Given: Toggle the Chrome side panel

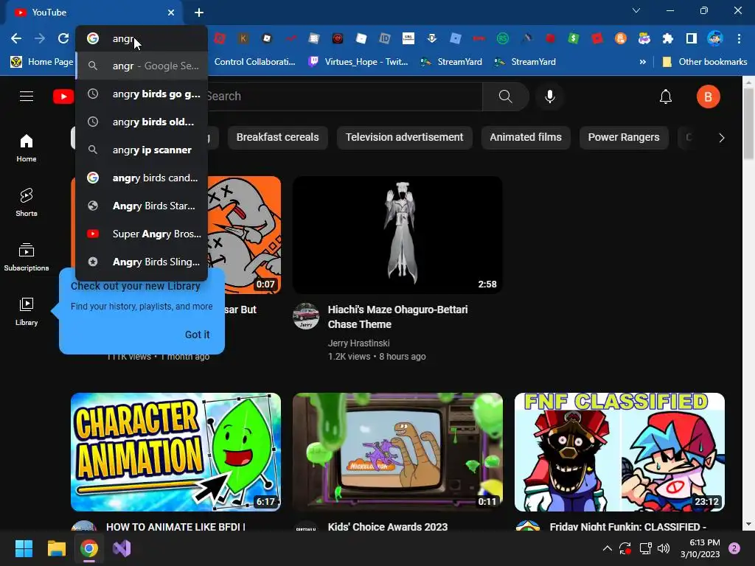Looking at the screenshot, I should [691, 38].
